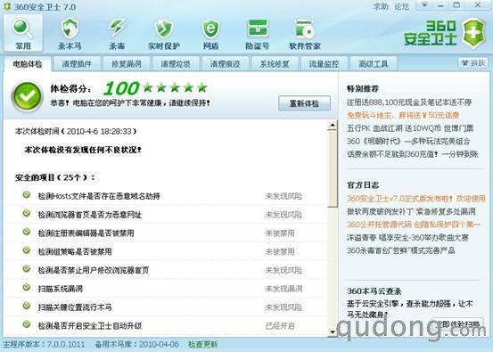Open the 防盗号 safe box icon
The width and height of the screenshot is (493, 352).
(258, 29)
